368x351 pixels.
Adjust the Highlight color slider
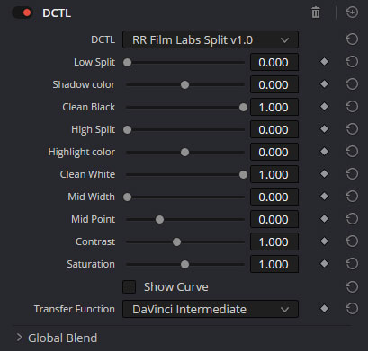184,153
